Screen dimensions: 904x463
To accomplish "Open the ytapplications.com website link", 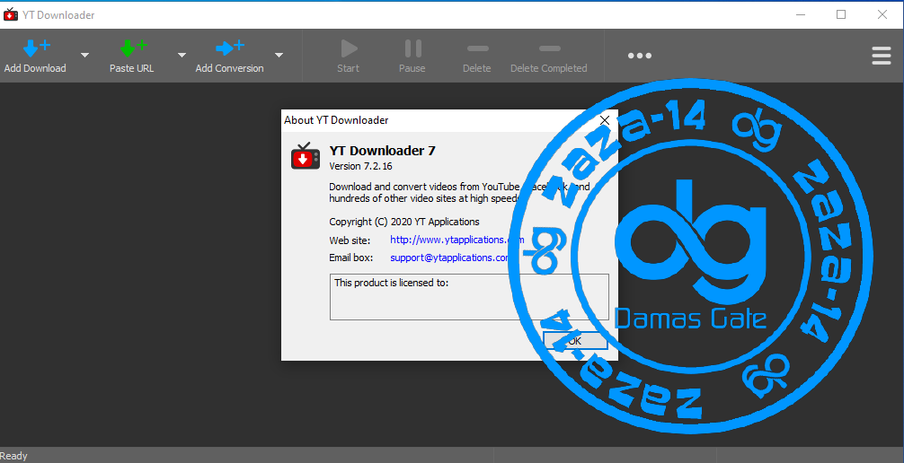I will 456,240.
